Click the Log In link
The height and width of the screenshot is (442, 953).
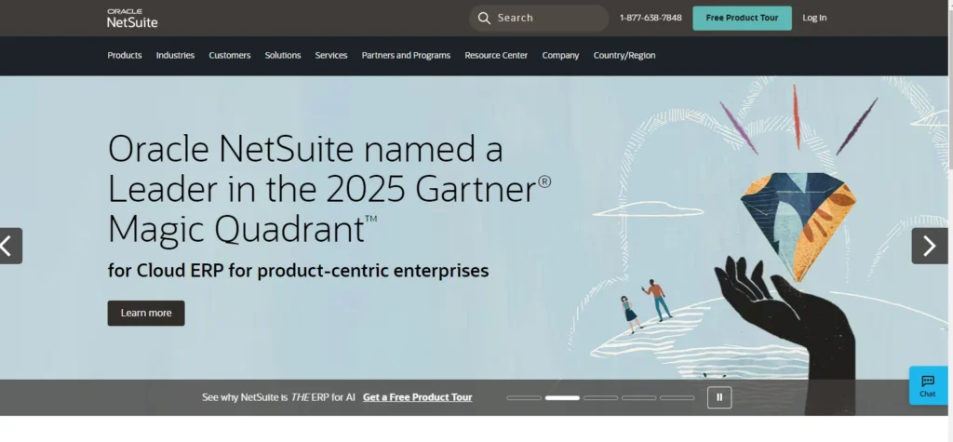coord(814,18)
